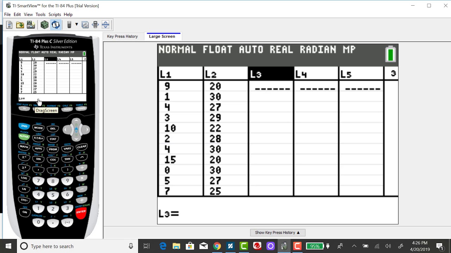Click the VARS calculator key
This screenshot has width=451, height=253.
pos(67,149)
